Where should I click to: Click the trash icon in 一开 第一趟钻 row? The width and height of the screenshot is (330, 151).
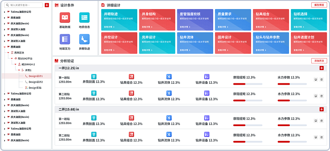click(x=322, y=80)
